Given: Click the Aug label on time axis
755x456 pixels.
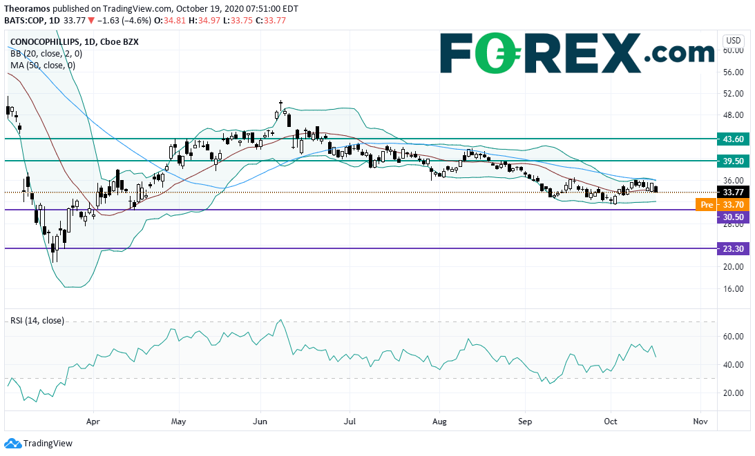Looking at the screenshot, I should coord(439,422).
